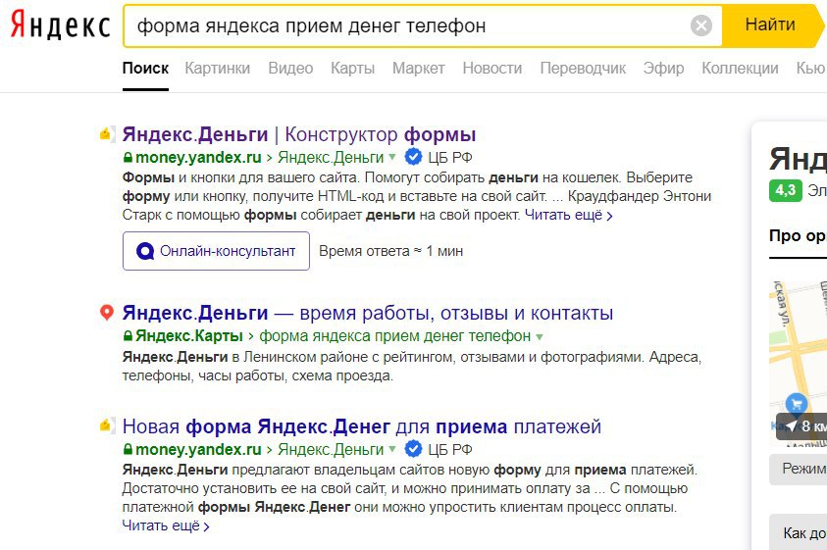Open the Онлайн-консультант chat button
Image resolution: width=827 pixels, height=550 pixels.
[x=216, y=251]
